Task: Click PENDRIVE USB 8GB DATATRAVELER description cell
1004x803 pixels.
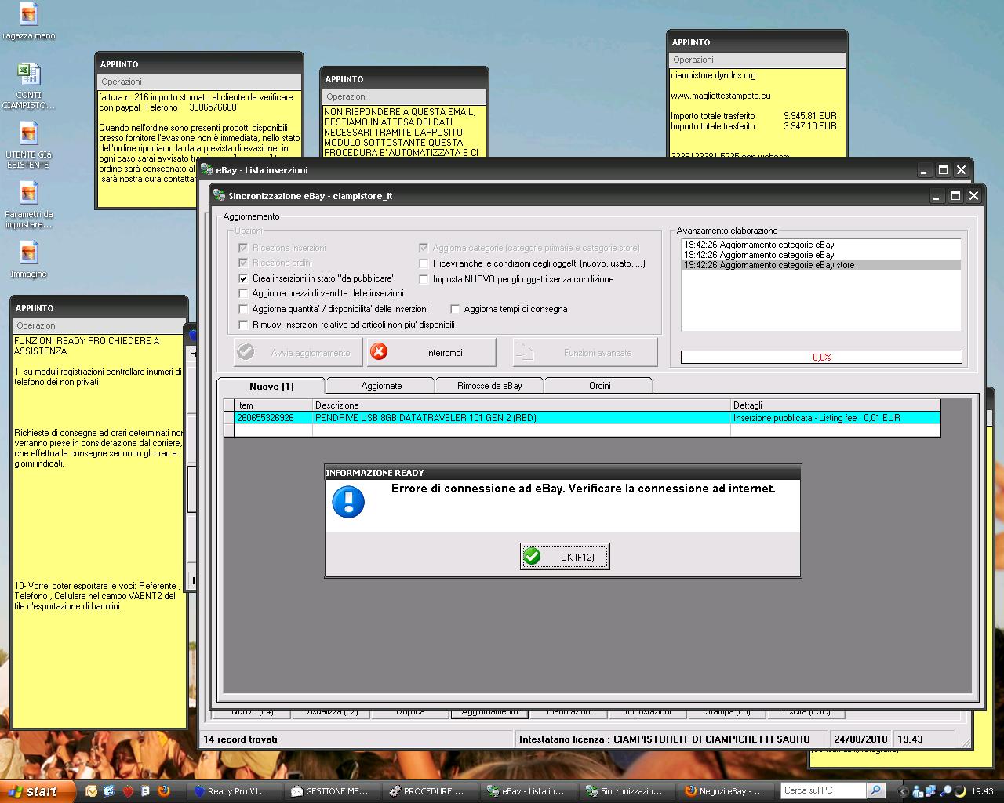Action: [521, 418]
